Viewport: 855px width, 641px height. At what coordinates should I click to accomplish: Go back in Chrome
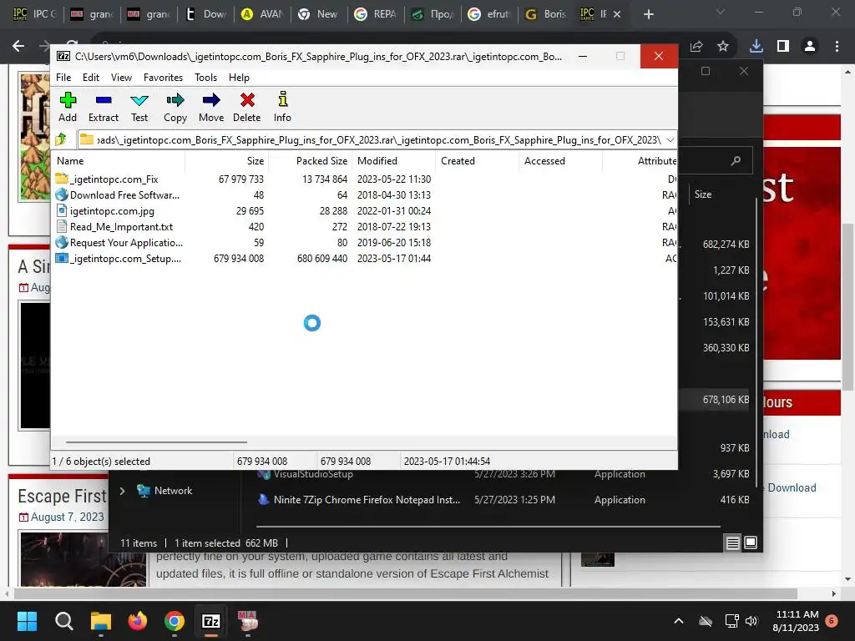(18, 47)
